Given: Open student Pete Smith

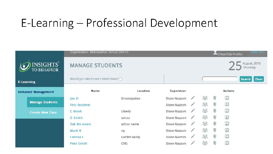Looking at the screenshot, I should pos(78,143).
